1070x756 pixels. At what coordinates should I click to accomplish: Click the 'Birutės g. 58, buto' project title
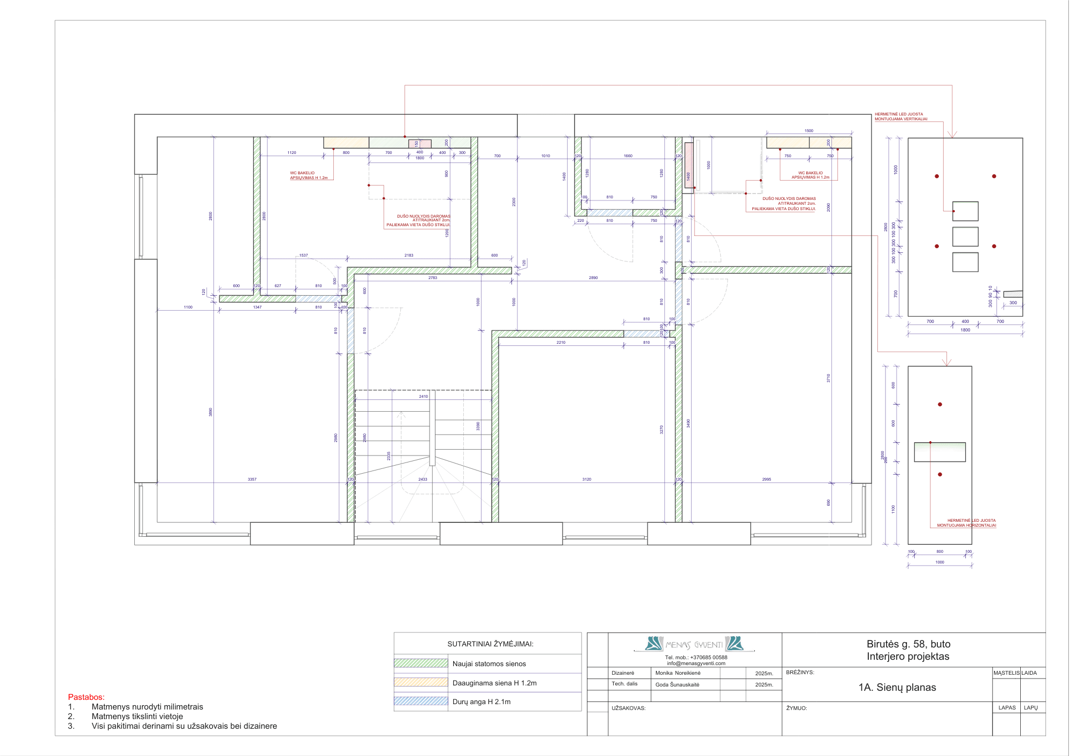coord(908,644)
